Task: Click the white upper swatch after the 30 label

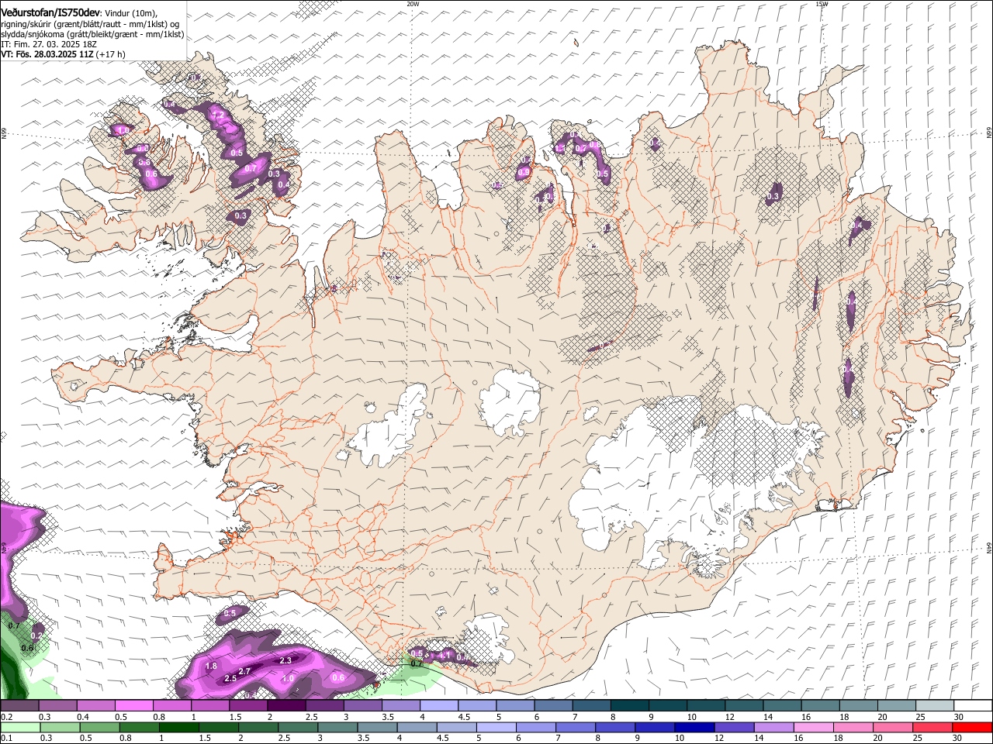Action: pos(971,706)
